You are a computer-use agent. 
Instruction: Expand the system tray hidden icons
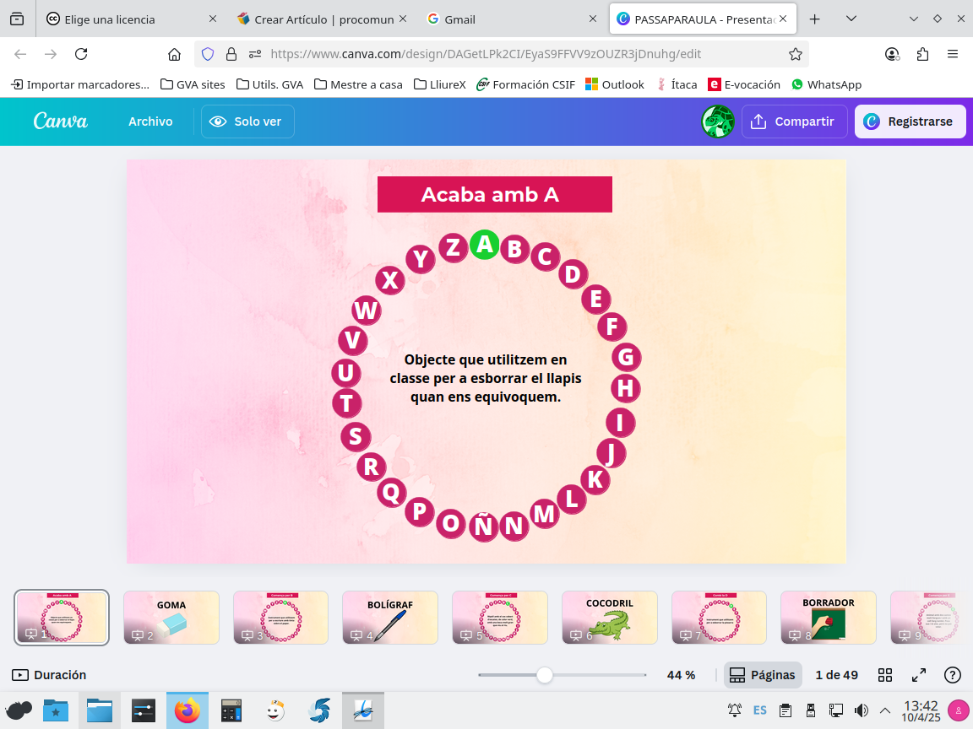885,710
